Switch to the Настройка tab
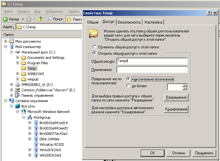Image resolution: width=220 pixels, height=161 pixels. (x=153, y=22)
